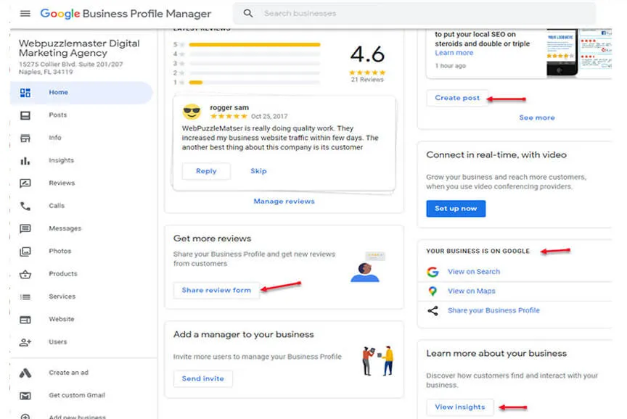Follow the Learn more link in post

454,53
